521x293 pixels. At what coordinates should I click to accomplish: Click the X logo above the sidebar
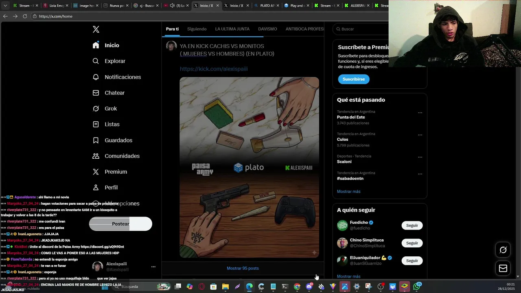pos(96,29)
